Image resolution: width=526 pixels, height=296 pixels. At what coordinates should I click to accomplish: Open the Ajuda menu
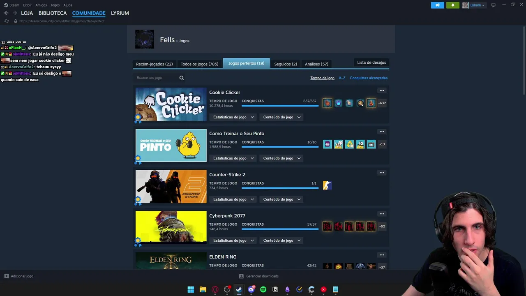(68, 5)
